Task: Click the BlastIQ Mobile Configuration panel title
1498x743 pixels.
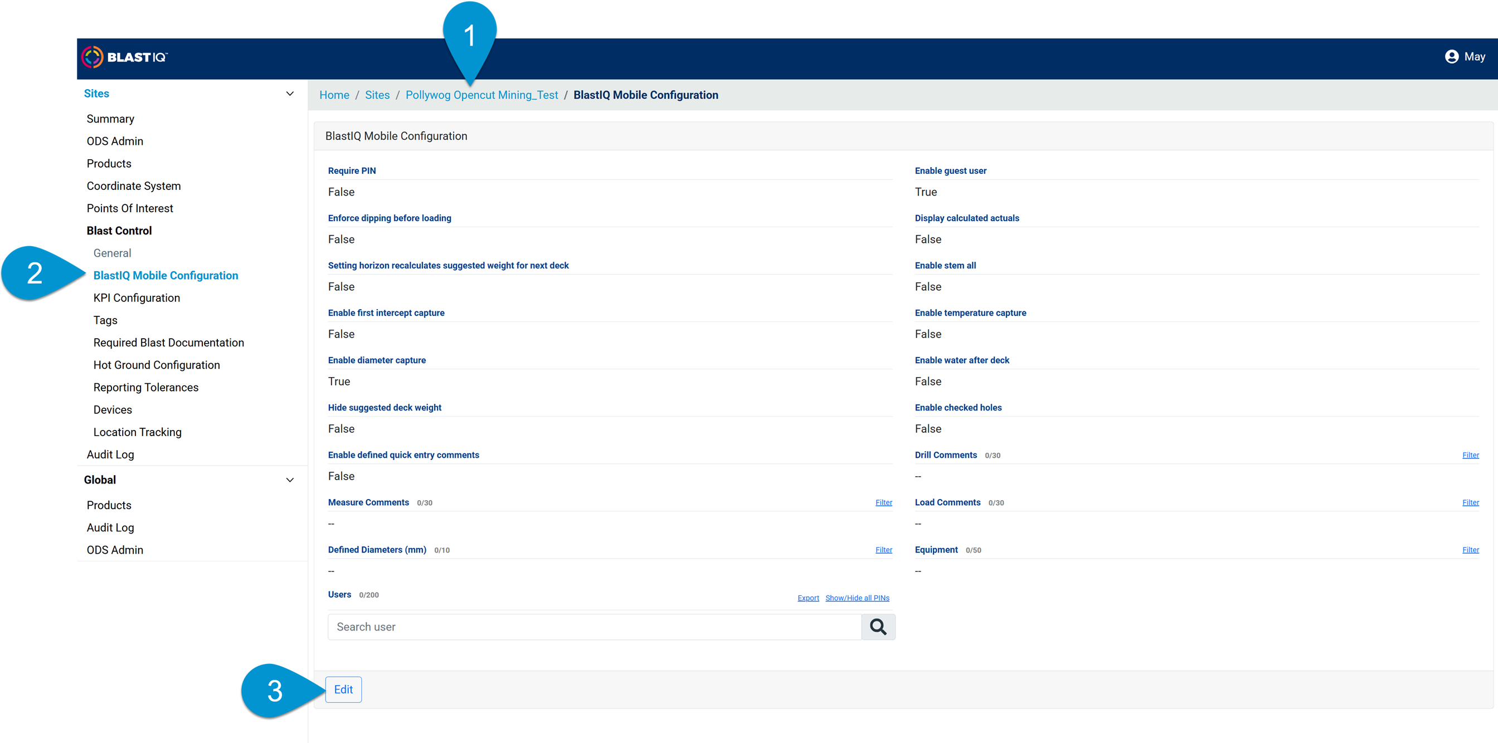Action: [396, 135]
